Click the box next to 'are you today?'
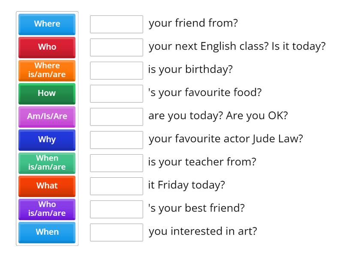Viewport: 343px width, 257px height. click(117, 117)
